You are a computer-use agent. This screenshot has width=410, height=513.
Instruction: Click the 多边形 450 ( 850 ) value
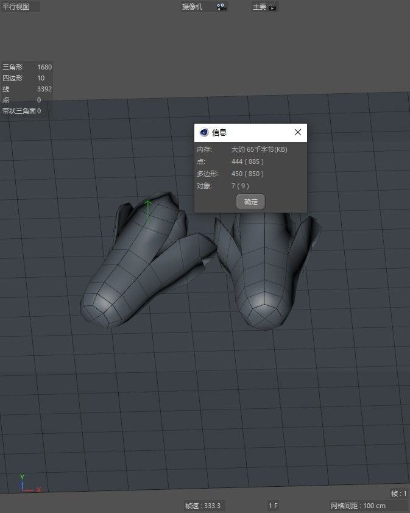247,174
